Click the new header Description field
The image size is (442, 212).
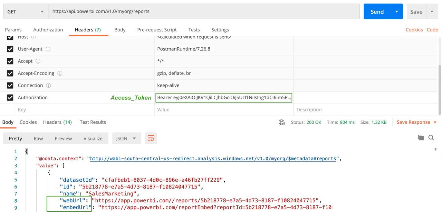[365, 109]
